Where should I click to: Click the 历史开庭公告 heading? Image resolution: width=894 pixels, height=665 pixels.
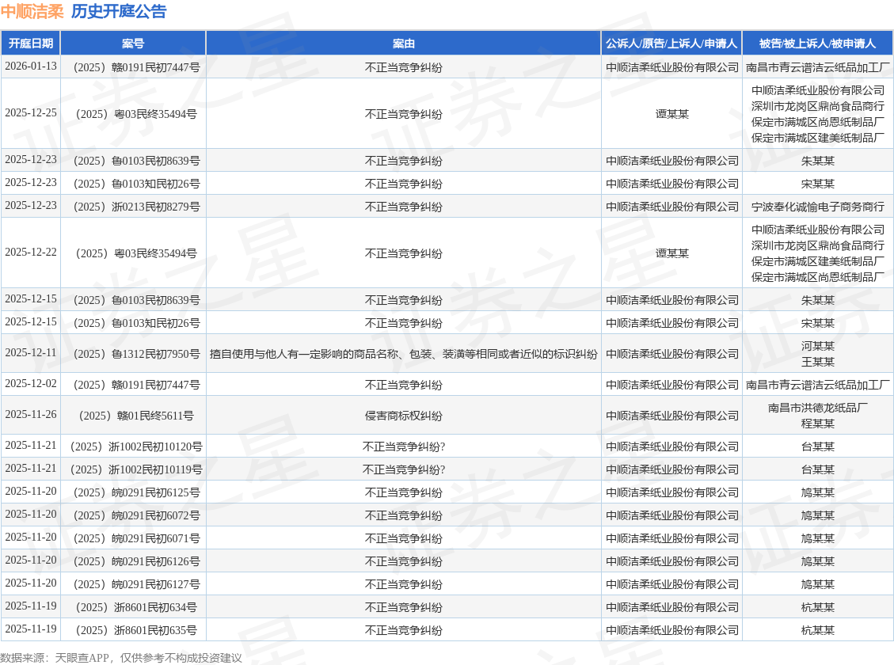119,11
